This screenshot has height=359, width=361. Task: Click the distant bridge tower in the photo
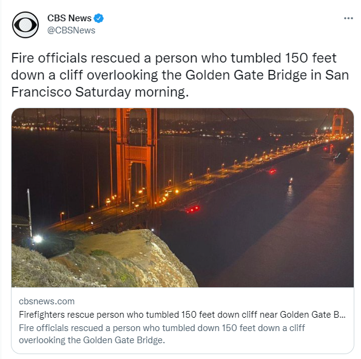click(337, 123)
